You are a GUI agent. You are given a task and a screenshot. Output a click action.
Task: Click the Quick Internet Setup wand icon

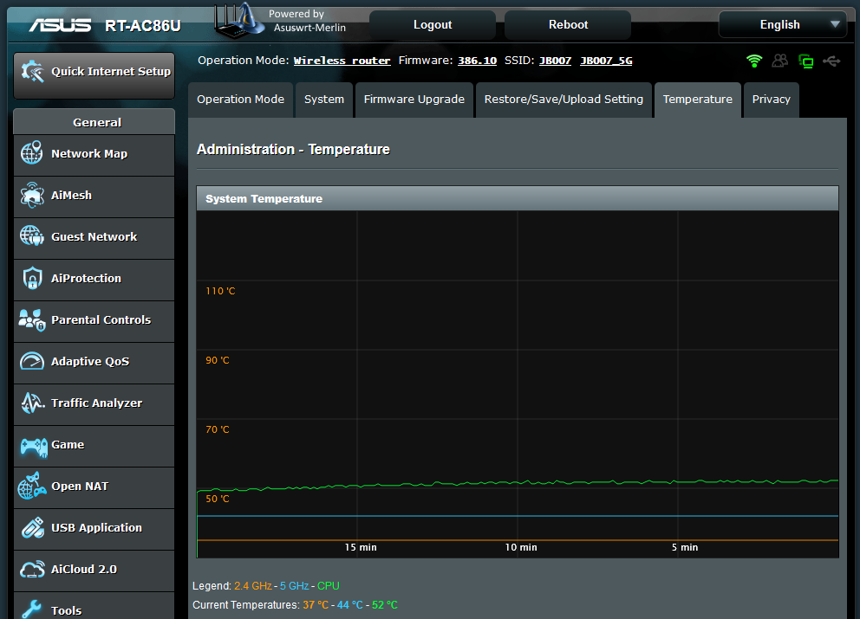[x=32, y=71]
